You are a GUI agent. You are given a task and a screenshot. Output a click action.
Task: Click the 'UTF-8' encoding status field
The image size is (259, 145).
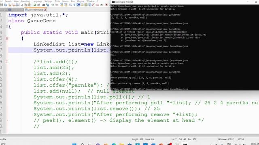[x=241, y=139]
